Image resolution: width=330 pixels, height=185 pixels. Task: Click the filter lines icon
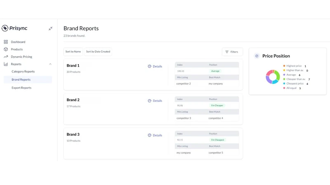tap(227, 52)
